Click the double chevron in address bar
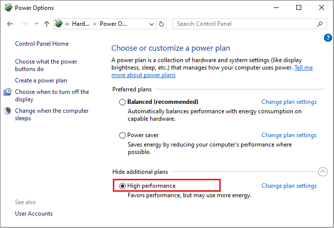This screenshot has height=228, width=334. coord(67,24)
